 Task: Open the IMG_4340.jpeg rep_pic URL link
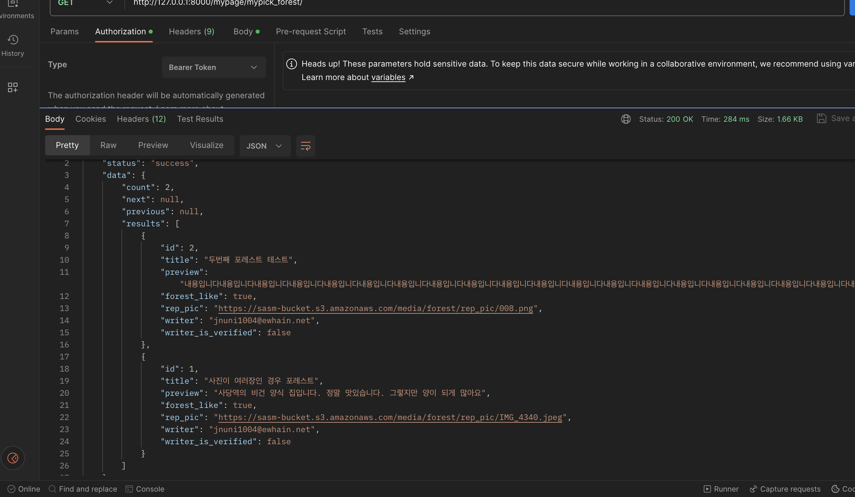(x=390, y=417)
